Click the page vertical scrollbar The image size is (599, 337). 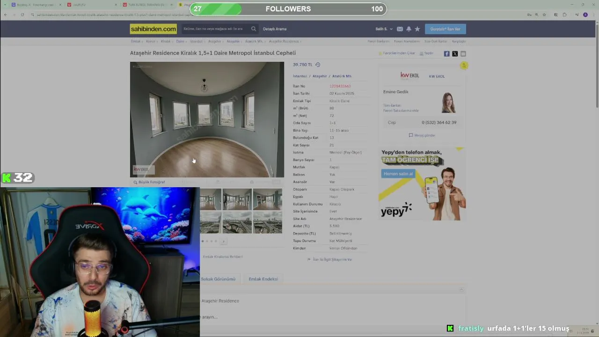(597, 66)
